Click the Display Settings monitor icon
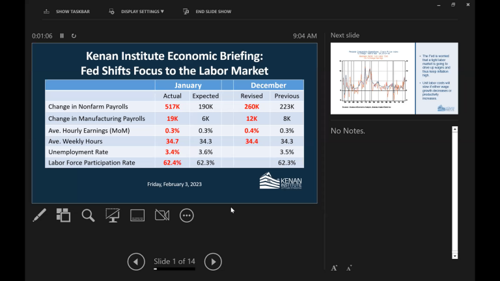 pos(111,12)
